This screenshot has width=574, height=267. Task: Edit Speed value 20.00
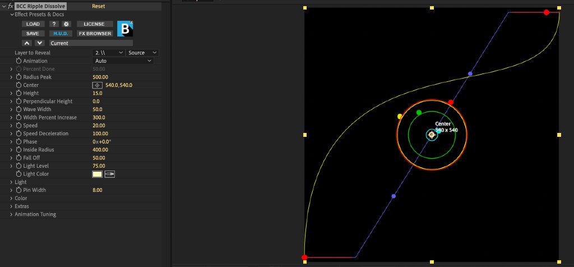click(99, 125)
